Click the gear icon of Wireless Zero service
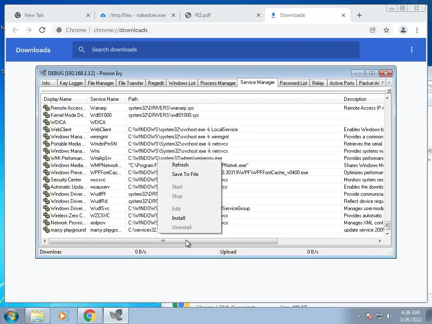The width and height of the screenshot is (432, 324). coord(46,216)
